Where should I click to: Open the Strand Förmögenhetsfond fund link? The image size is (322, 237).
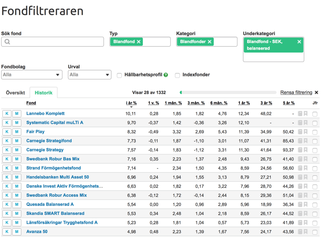(x=54, y=168)
